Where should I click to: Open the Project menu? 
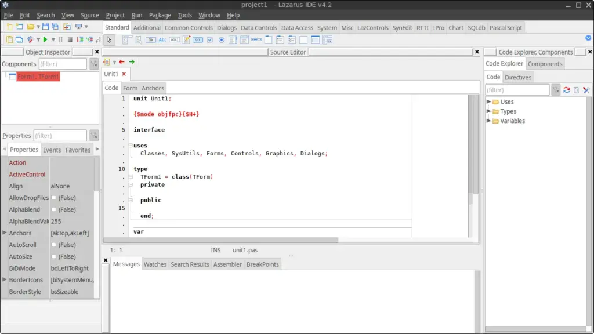coord(115,15)
